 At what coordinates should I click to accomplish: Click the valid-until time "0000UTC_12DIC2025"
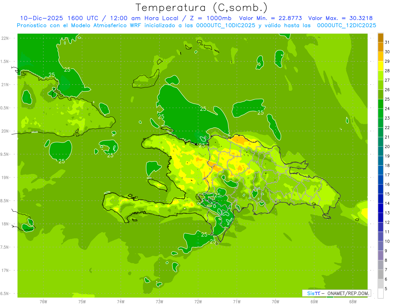pos(346,25)
